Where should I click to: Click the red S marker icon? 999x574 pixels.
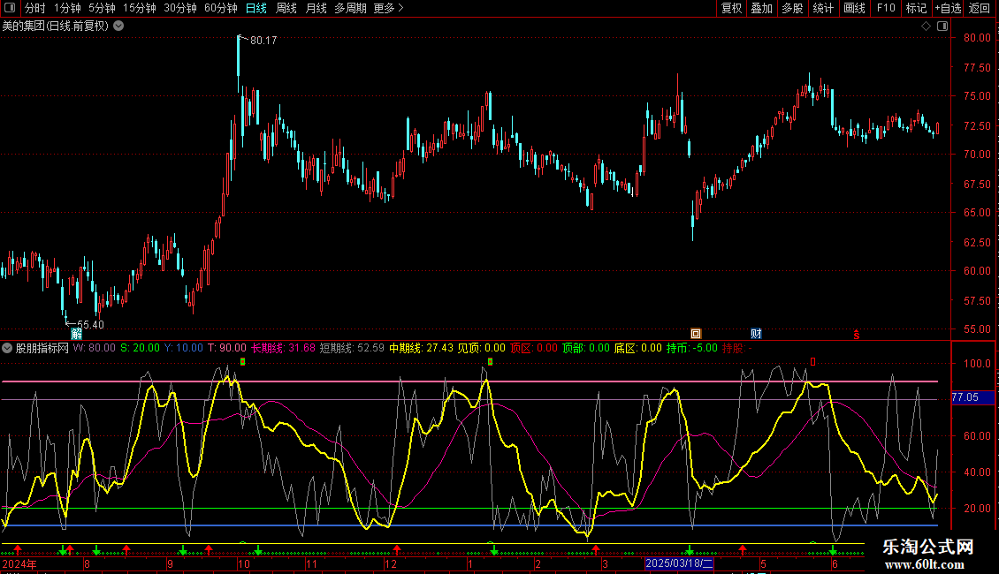(x=856, y=334)
